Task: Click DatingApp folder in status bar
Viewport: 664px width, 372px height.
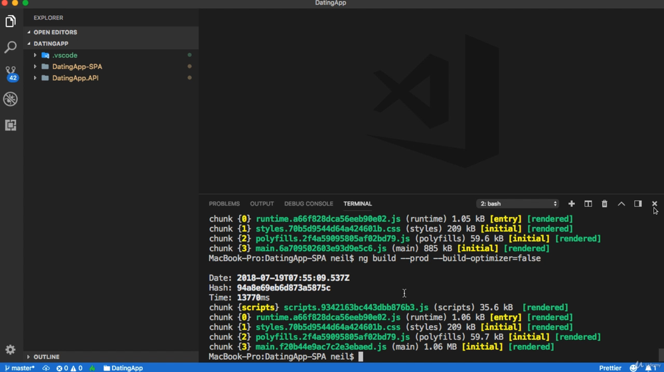Action: [x=124, y=368]
